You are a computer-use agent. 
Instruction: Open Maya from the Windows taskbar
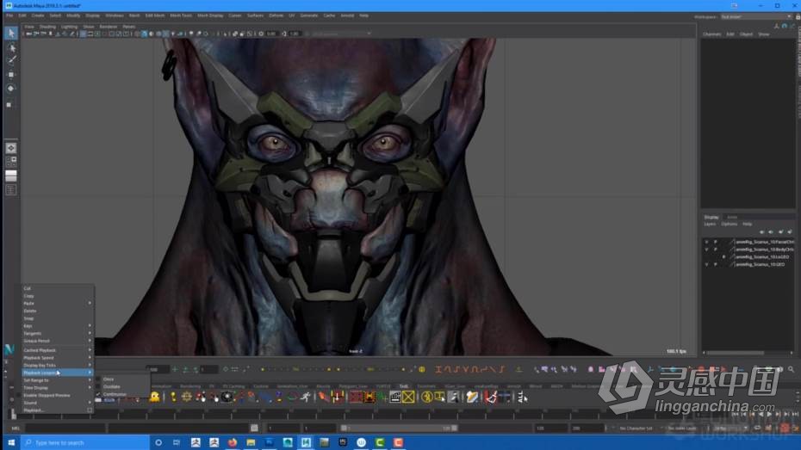(306, 442)
